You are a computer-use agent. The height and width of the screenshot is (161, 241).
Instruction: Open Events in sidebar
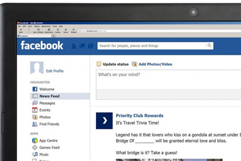45,110
